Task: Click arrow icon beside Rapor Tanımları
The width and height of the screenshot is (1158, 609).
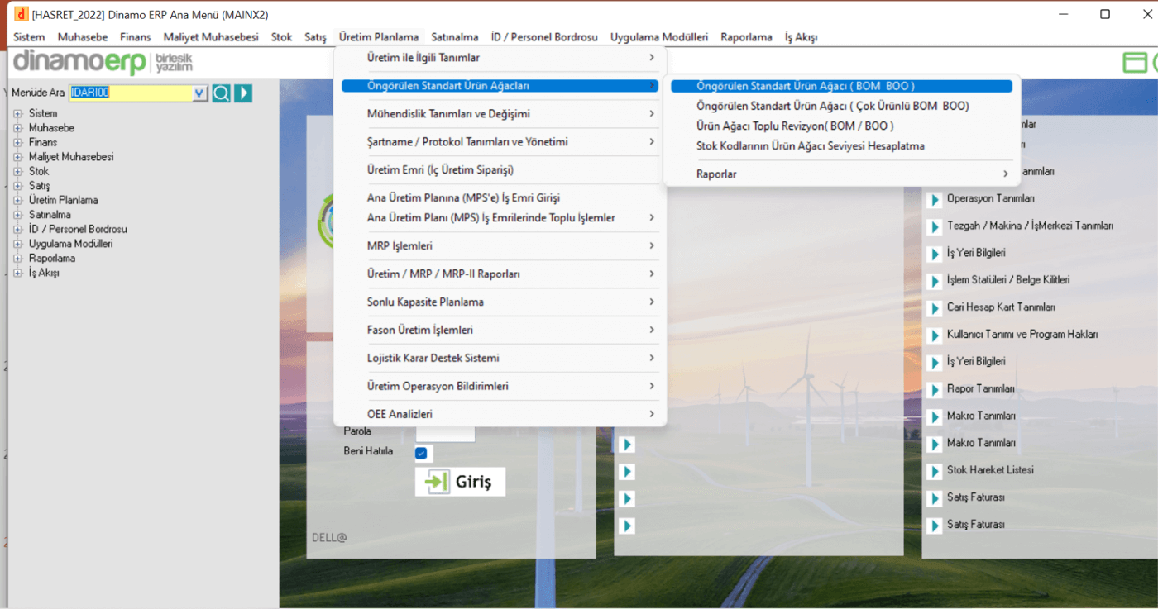Action: click(934, 390)
